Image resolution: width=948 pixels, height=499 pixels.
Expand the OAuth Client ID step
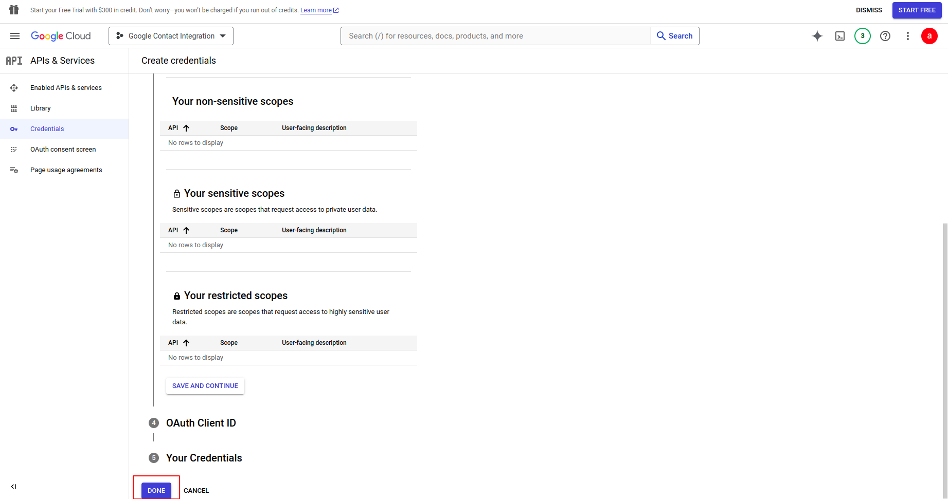click(201, 423)
